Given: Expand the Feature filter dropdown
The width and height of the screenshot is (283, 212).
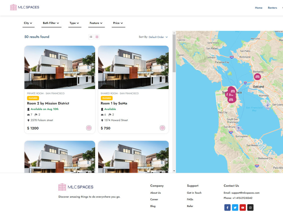Looking at the screenshot, I should click(97, 23).
